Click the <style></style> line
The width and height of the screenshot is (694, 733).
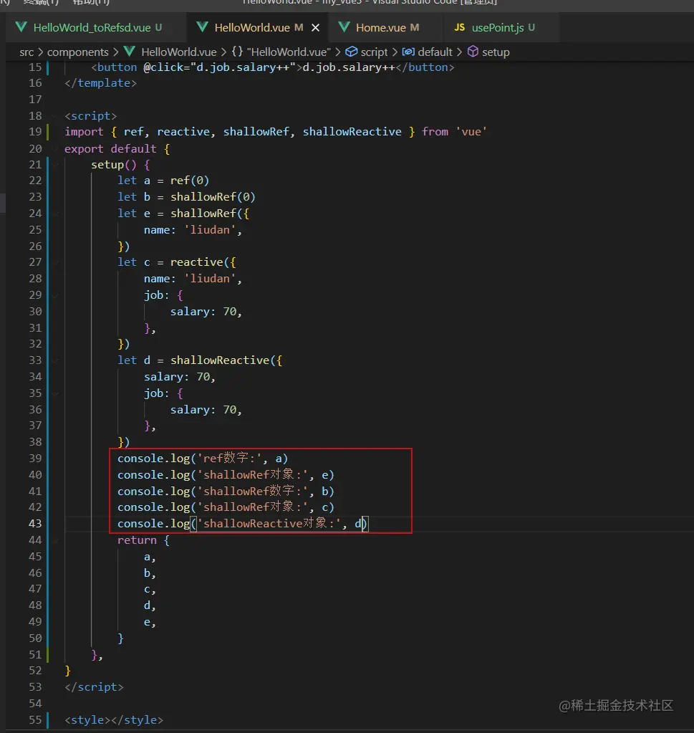click(114, 720)
